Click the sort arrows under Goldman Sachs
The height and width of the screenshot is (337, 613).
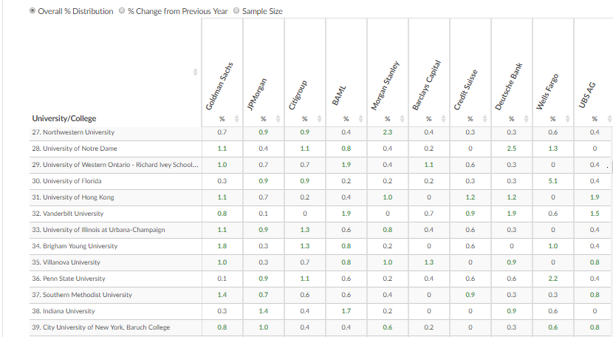click(236, 119)
